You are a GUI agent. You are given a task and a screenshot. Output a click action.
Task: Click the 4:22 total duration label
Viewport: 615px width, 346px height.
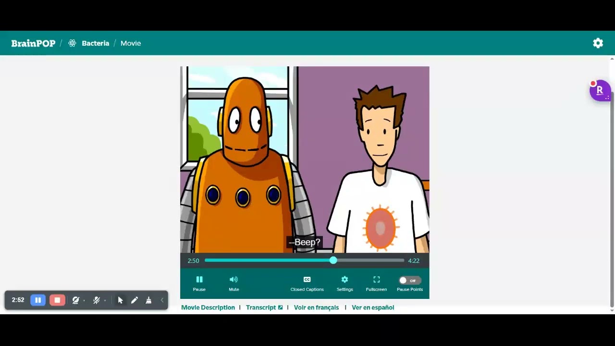coord(414,260)
